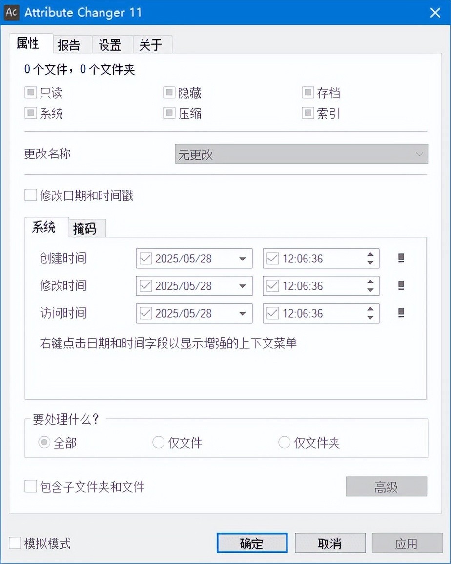Open the 设置 tab
The height and width of the screenshot is (564, 451).
[x=110, y=45]
